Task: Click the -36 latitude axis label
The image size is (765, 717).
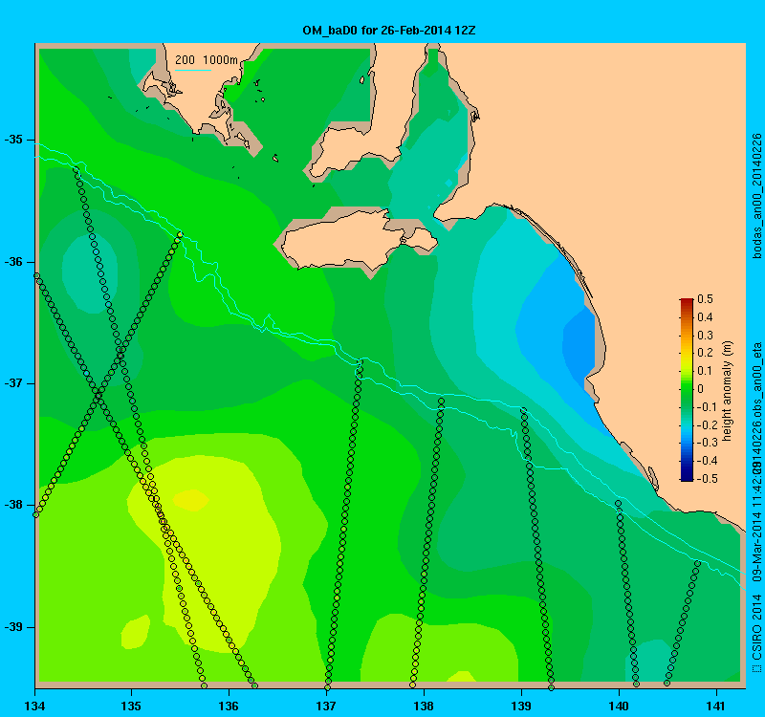Action: pos(13,262)
